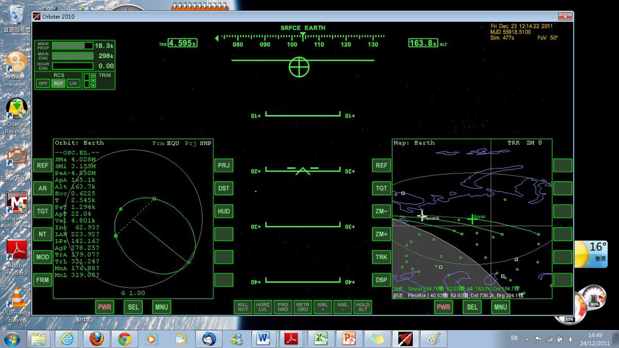Turn RCS mode OFF
The width and height of the screenshot is (619, 348).
point(43,84)
